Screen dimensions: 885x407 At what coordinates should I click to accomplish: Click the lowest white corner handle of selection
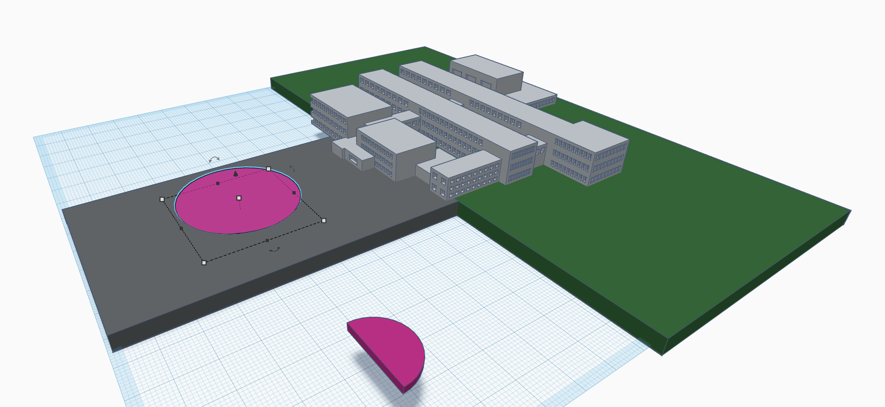204,262
